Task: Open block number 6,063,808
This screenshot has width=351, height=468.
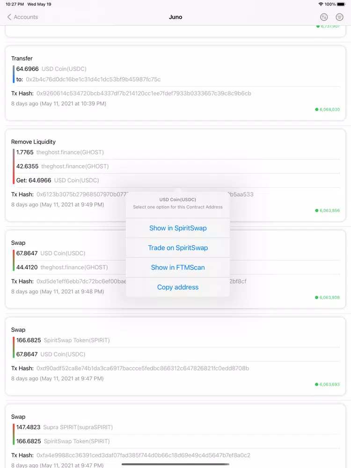Action: tap(328, 297)
